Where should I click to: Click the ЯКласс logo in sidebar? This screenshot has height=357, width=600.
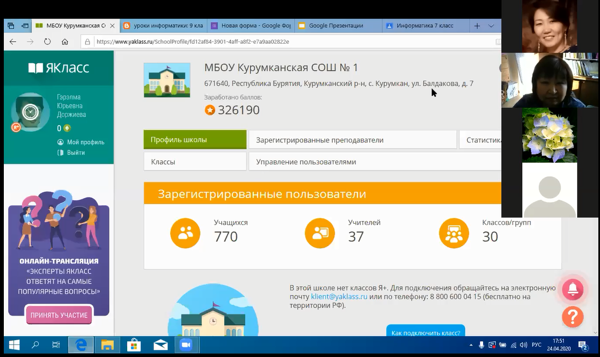(58, 68)
